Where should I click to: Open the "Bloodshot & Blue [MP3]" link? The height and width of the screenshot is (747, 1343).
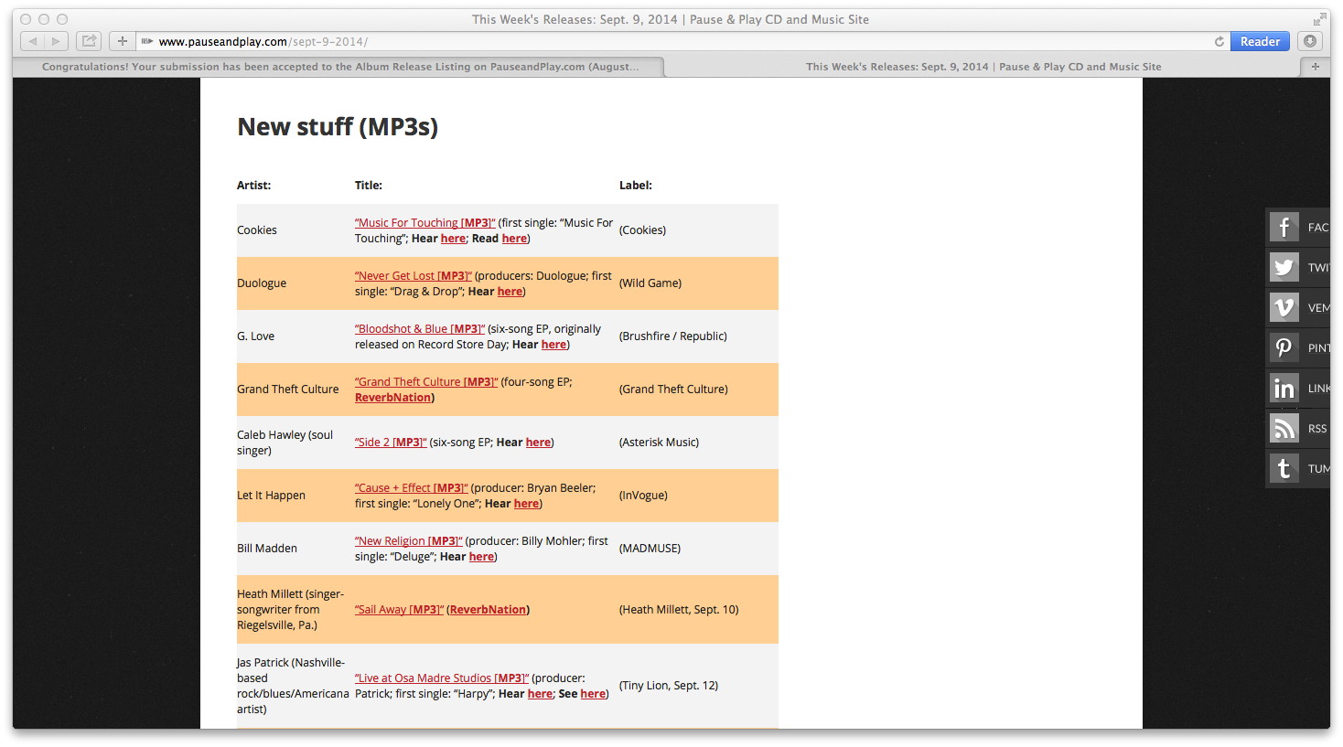[420, 328]
